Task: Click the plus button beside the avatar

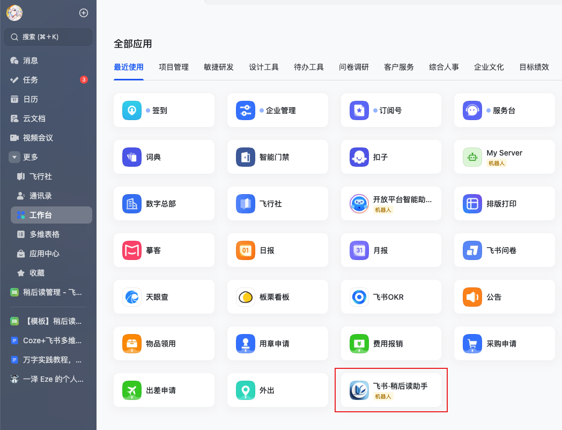Action: 84,13
